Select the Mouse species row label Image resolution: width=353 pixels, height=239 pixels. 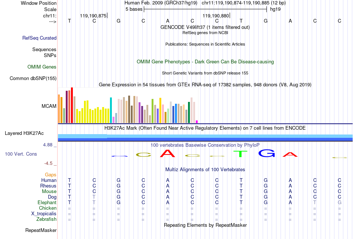[x=49, y=192]
